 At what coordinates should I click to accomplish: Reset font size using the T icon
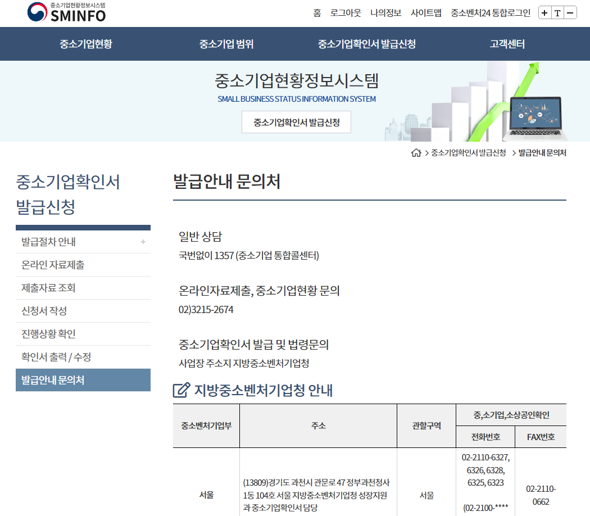[557, 12]
